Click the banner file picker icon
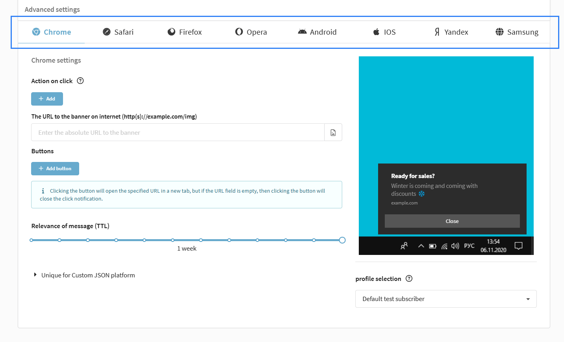Image resolution: width=564 pixels, height=342 pixels. (x=333, y=132)
